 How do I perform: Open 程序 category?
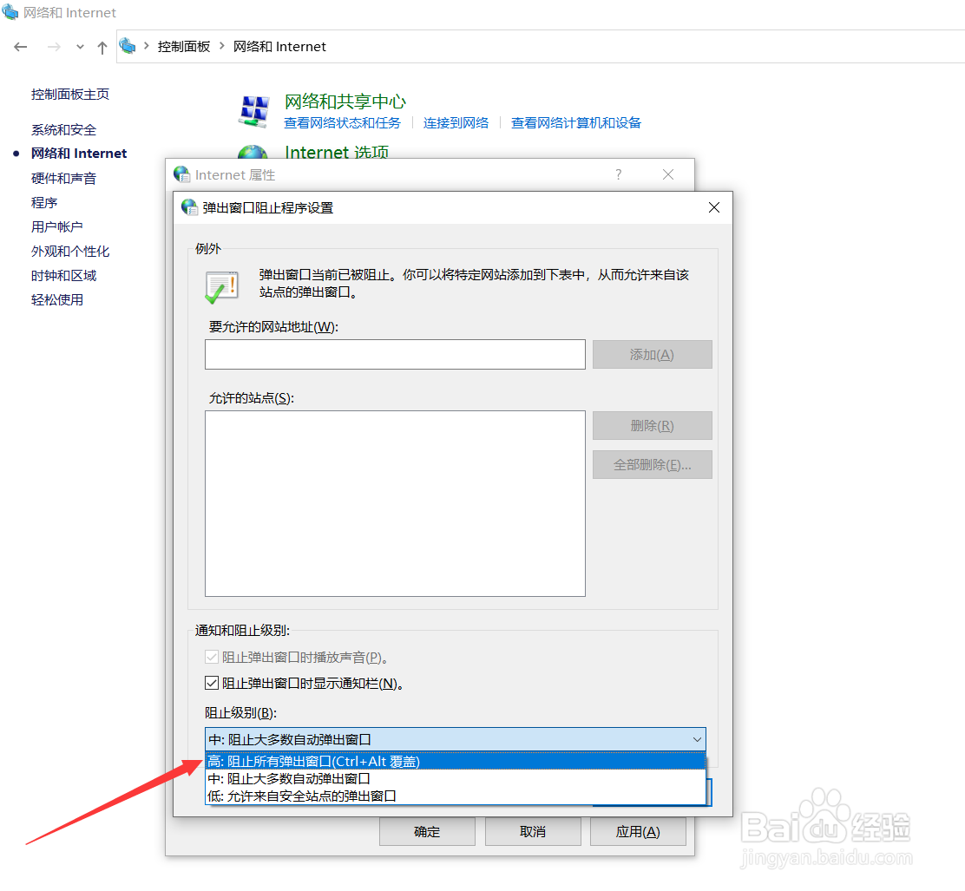coord(44,202)
